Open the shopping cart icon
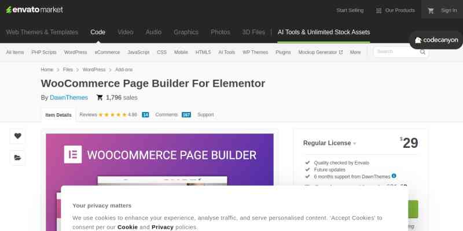 (431, 10)
